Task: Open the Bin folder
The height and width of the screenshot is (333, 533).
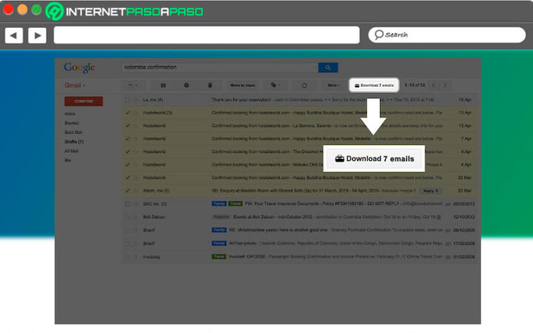Action: [67, 160]
